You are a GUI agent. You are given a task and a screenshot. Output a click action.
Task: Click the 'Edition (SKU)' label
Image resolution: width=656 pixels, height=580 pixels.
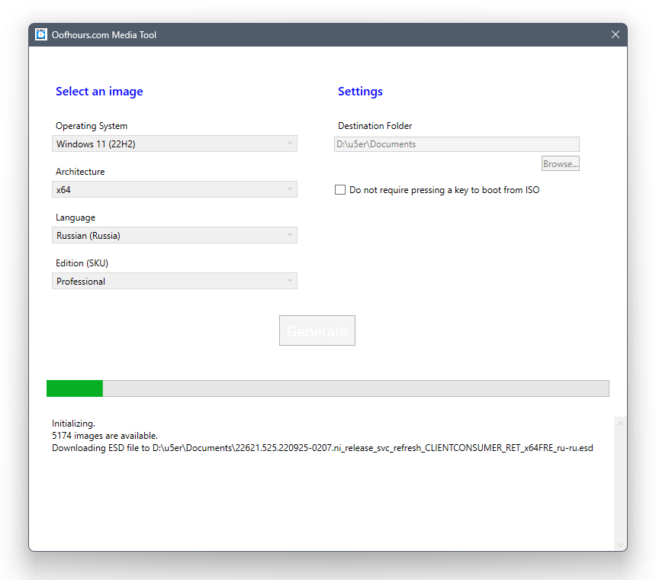pos(82,263)
